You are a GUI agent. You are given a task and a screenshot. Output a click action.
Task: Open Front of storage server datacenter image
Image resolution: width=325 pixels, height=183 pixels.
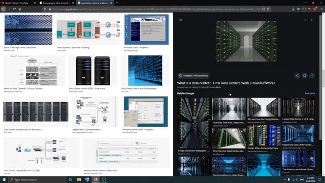(28, 29)
